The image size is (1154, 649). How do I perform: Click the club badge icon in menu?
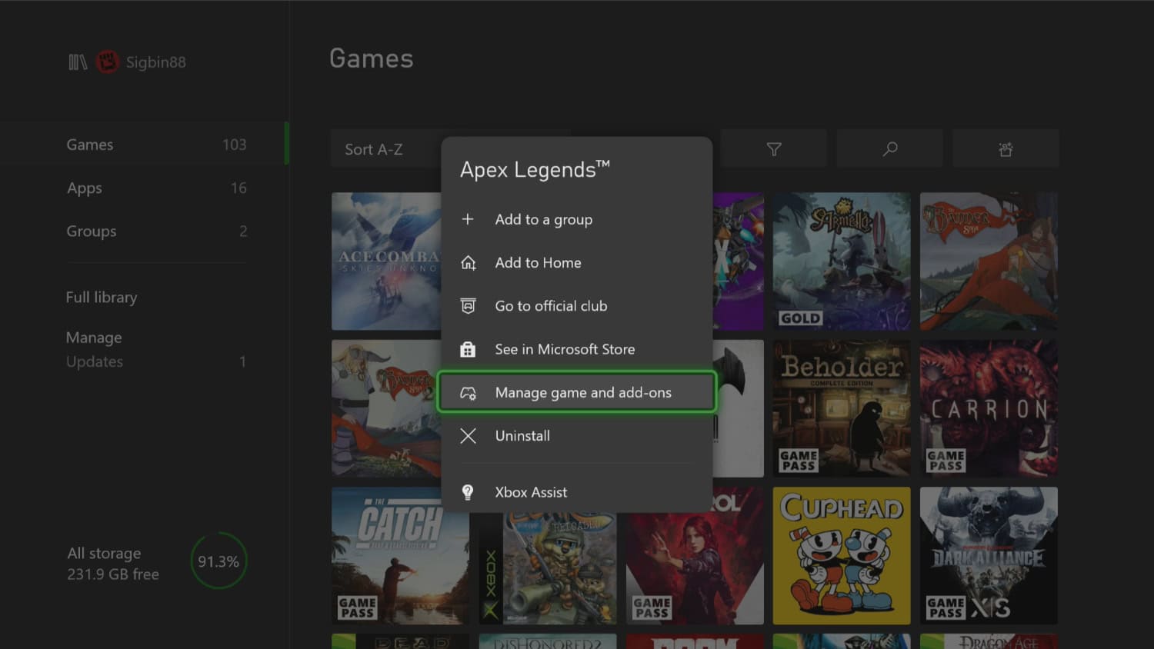[468, 306]
